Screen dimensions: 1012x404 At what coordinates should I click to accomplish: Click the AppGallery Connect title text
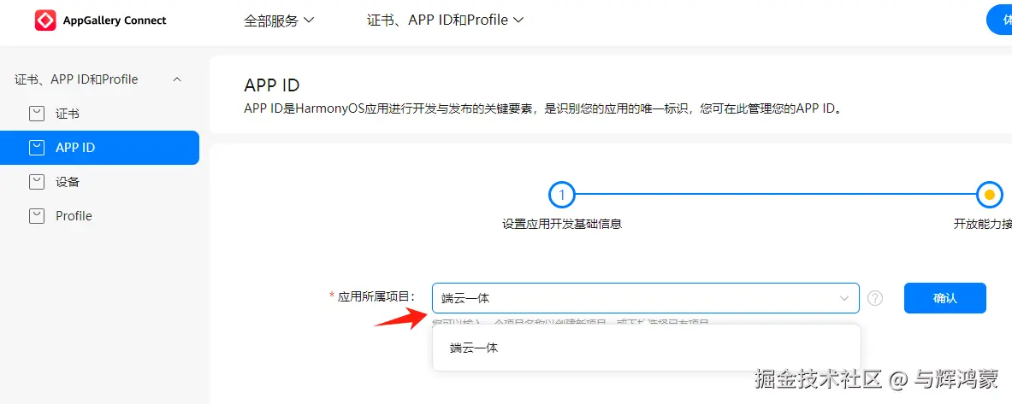tap(115, 20)
